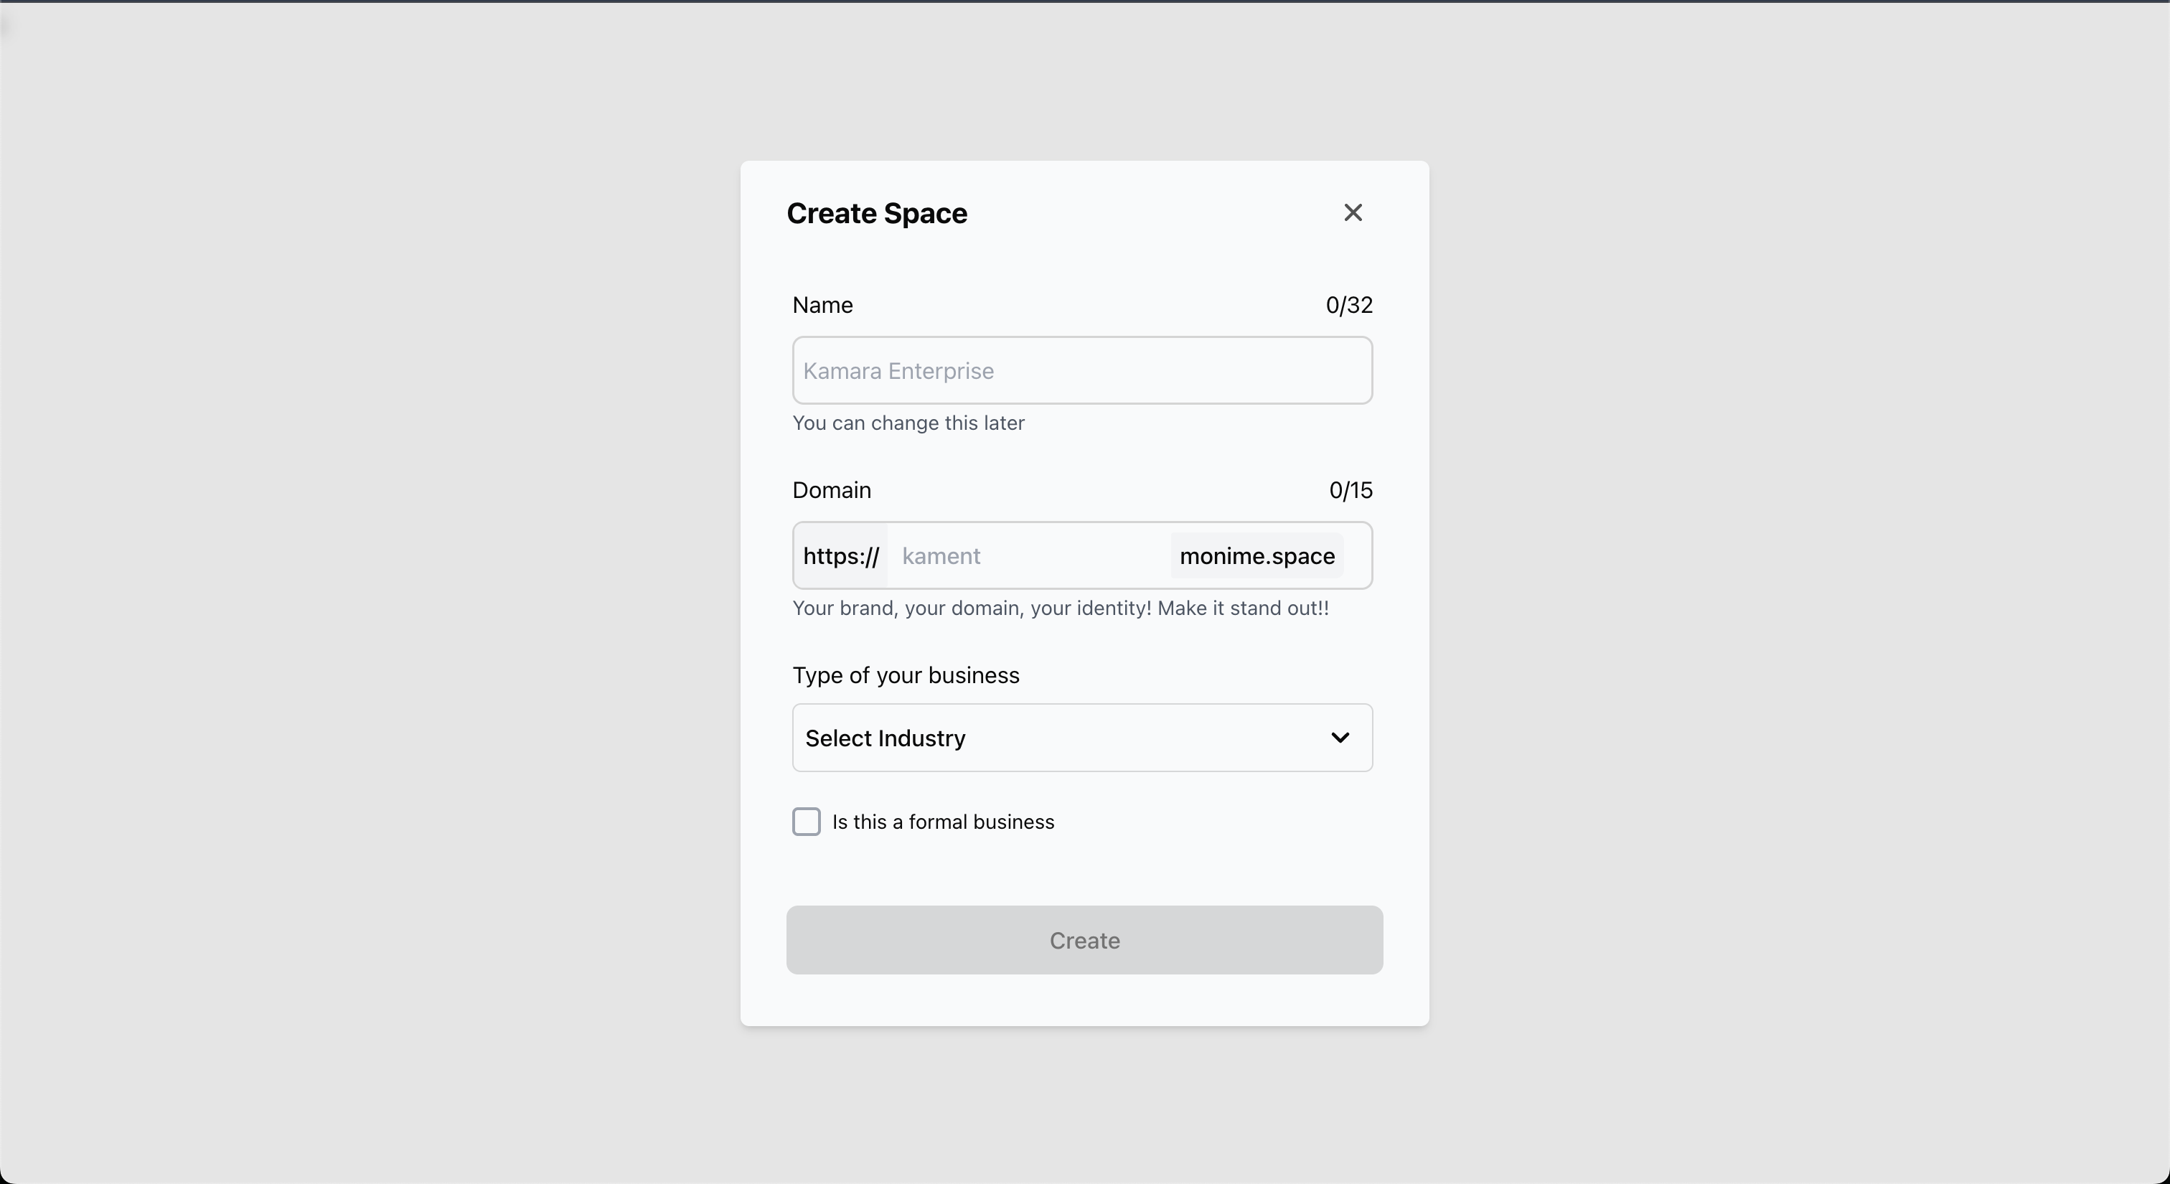Click the chevron arrow in the industry selector
This screenshot has width=2170, height=1184.
pyautogui.click(x=1340, y=738)
